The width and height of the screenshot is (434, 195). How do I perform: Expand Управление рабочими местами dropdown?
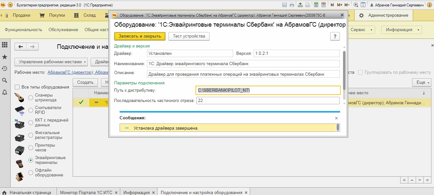point(51,62)
